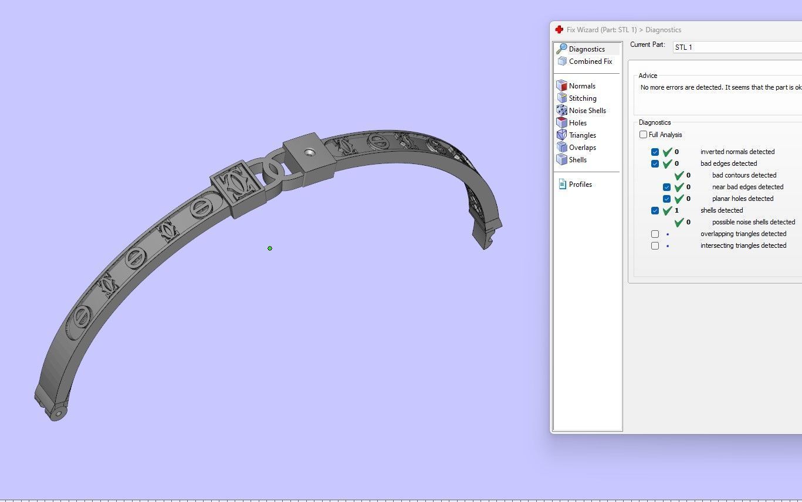
Task: Uncheck bad edges detection
Action: 655,163
